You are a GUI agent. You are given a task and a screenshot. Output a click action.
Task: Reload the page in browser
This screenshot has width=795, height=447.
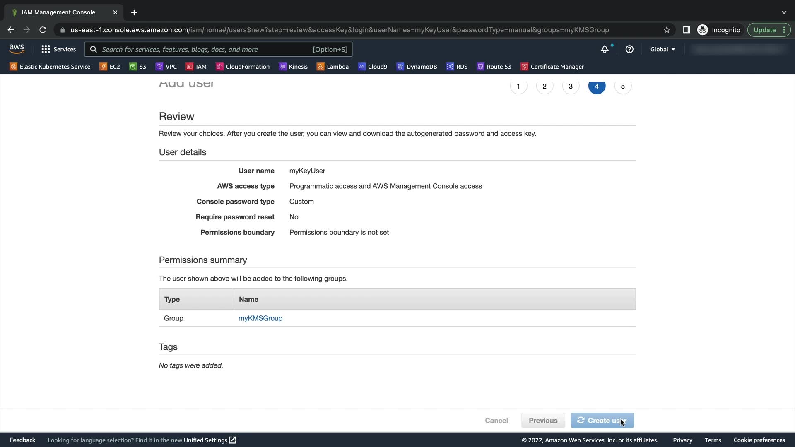click(x=43, y=30)
